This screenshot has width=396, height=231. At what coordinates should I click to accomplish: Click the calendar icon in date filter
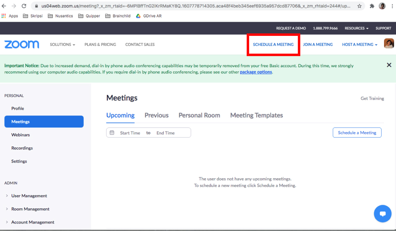112,133
